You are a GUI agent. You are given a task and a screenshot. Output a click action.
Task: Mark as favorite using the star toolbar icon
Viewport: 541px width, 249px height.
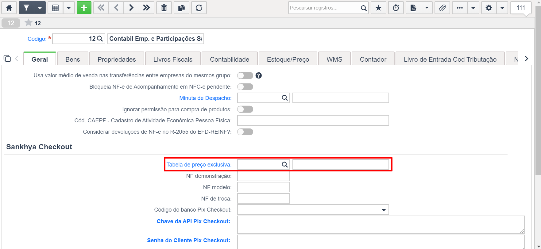click(379, 8)
